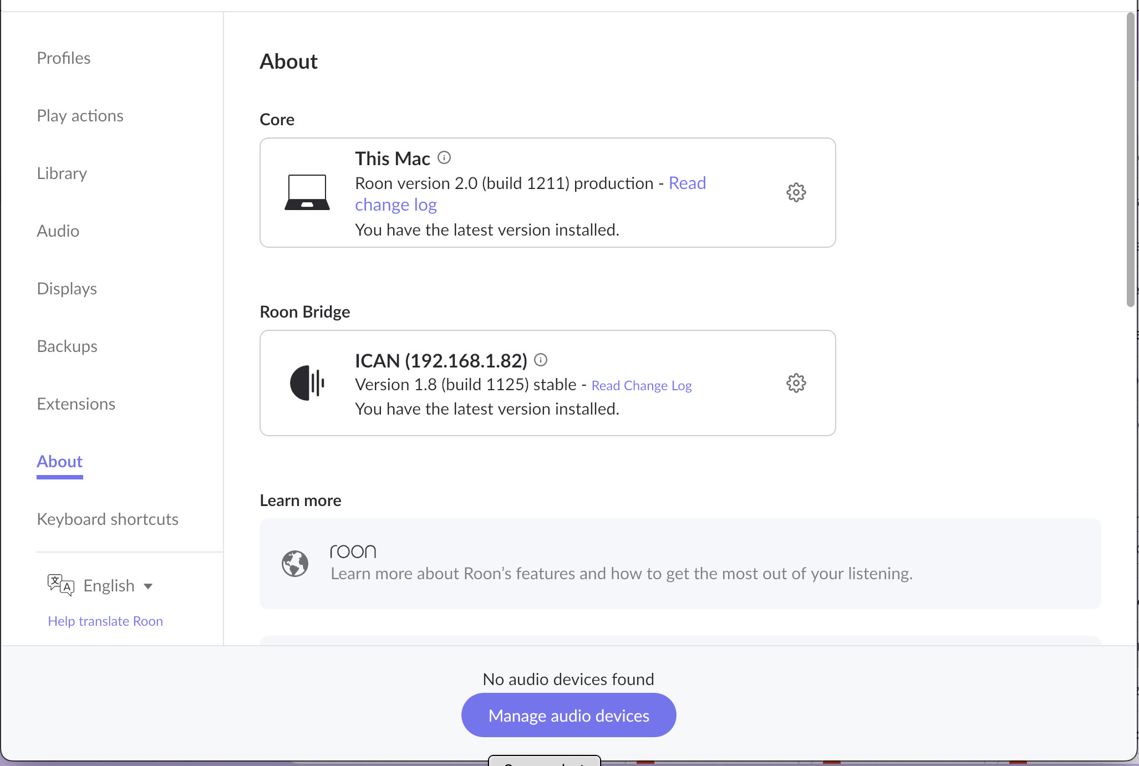Open settings gear for This Mac core

pyautogui.click(x=796, y=192)
